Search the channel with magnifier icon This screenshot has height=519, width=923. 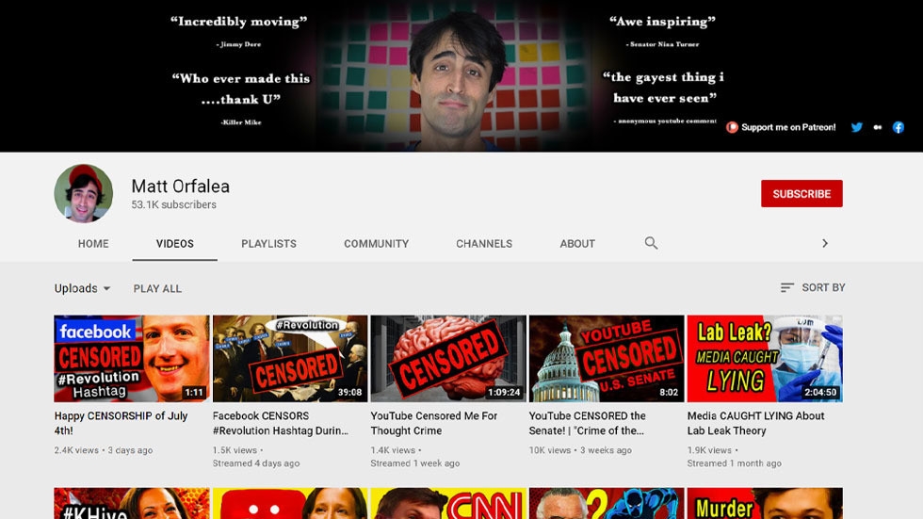[x=651, y=243]
